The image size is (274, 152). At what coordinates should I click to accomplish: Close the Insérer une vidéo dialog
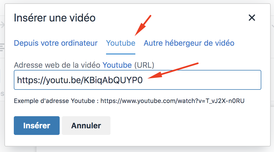(x=252, y=18)
